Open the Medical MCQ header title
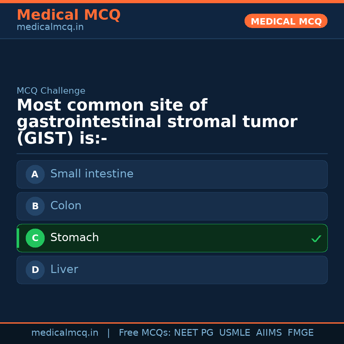This screenshot has height=344, width=344. pyautogui.click(x=68, y=15)
